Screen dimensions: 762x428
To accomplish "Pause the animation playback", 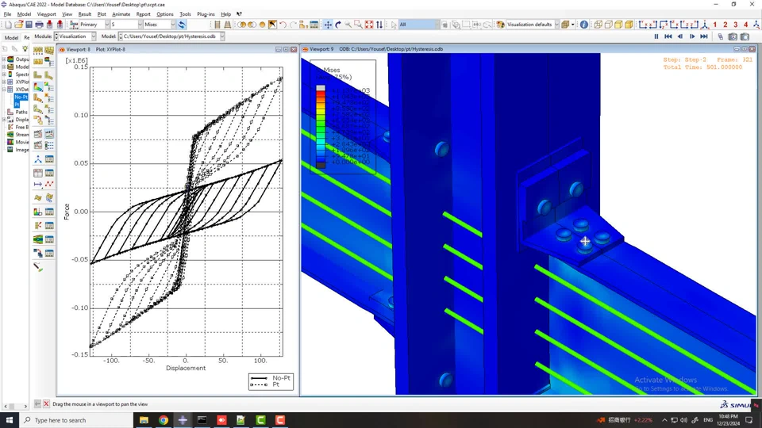I will pyautogui.click(x=656, y=36).
